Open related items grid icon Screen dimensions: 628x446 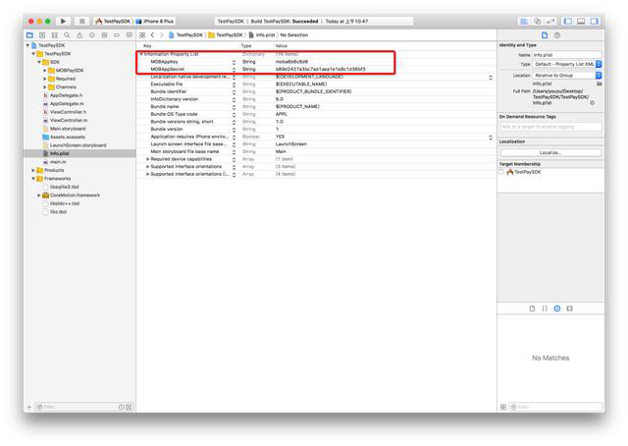point(142,35)
